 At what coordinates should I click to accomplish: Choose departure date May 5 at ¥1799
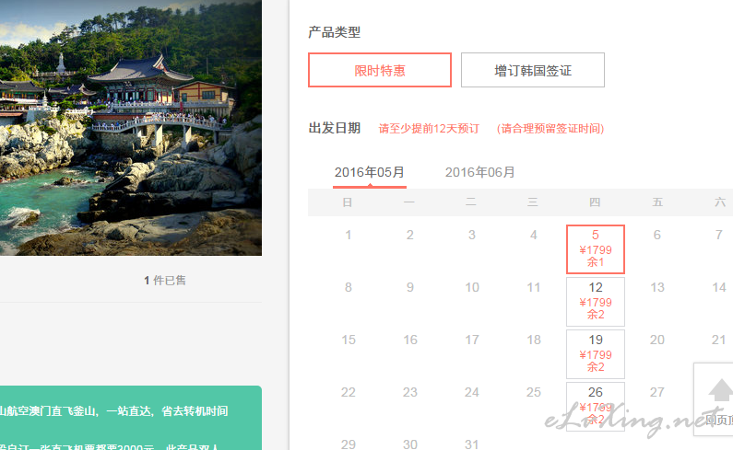coord(595,249)
